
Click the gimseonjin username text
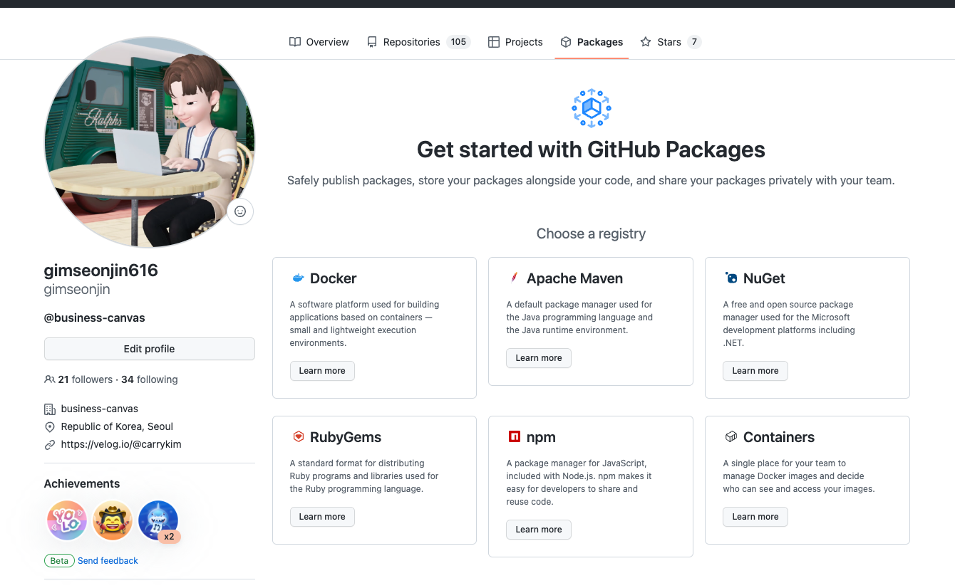pyautogui.click(x=77, y=290)
